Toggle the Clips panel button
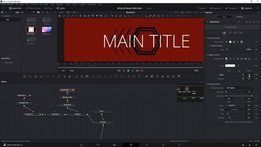 [x=48, y=8]
